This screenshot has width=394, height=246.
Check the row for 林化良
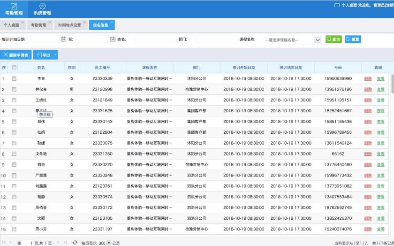click(14, 89)
